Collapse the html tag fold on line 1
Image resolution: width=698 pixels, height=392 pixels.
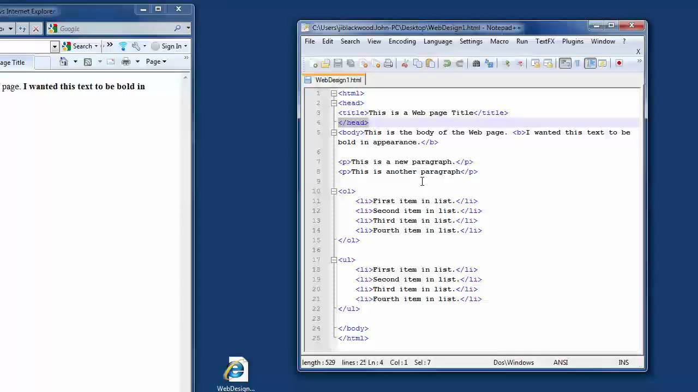click(334, 93)
